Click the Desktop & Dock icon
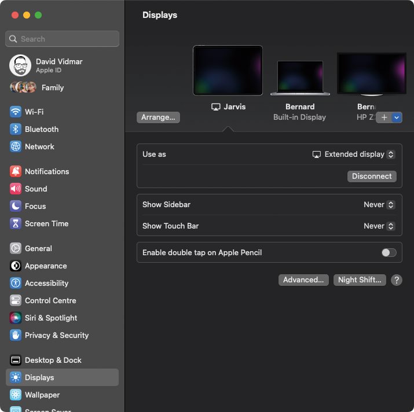414x412 pixels. pos(16,360)
